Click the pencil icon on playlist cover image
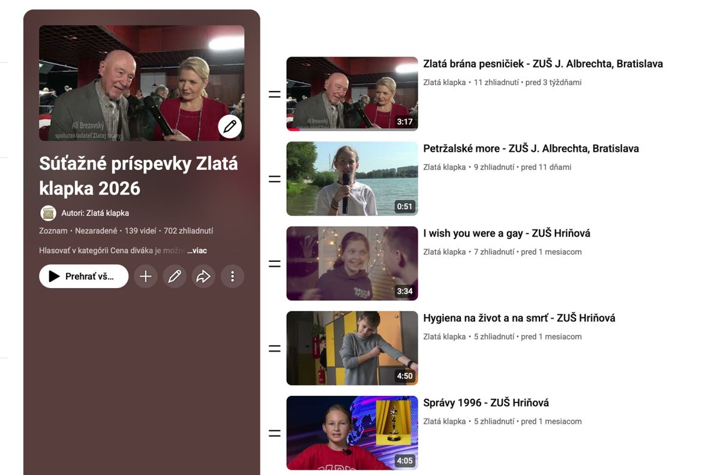Image resolution: width=720 pixels, height=475 pixels. click(x=230, y=126)
